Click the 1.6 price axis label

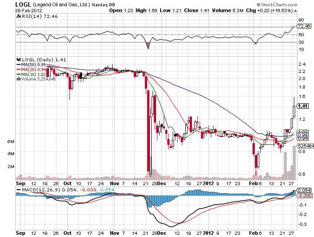(302, 97)
